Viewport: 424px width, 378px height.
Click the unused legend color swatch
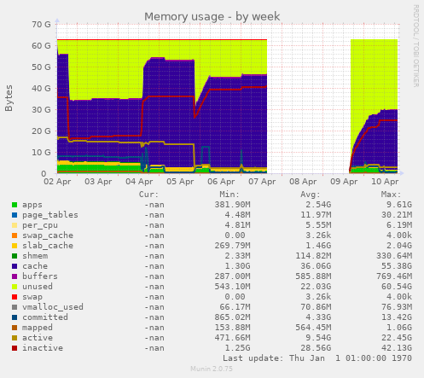coord(15,287)
